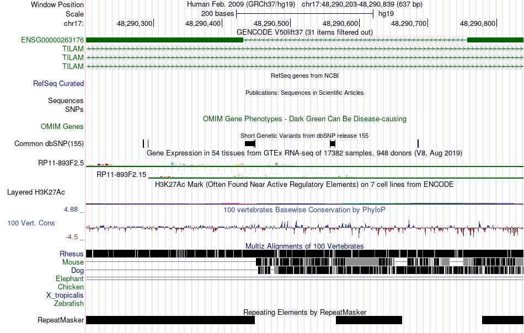This screenshot has height=333, width=524.
Task: Select the X_tropicalis alignment row label
Action: coord(65,296)
